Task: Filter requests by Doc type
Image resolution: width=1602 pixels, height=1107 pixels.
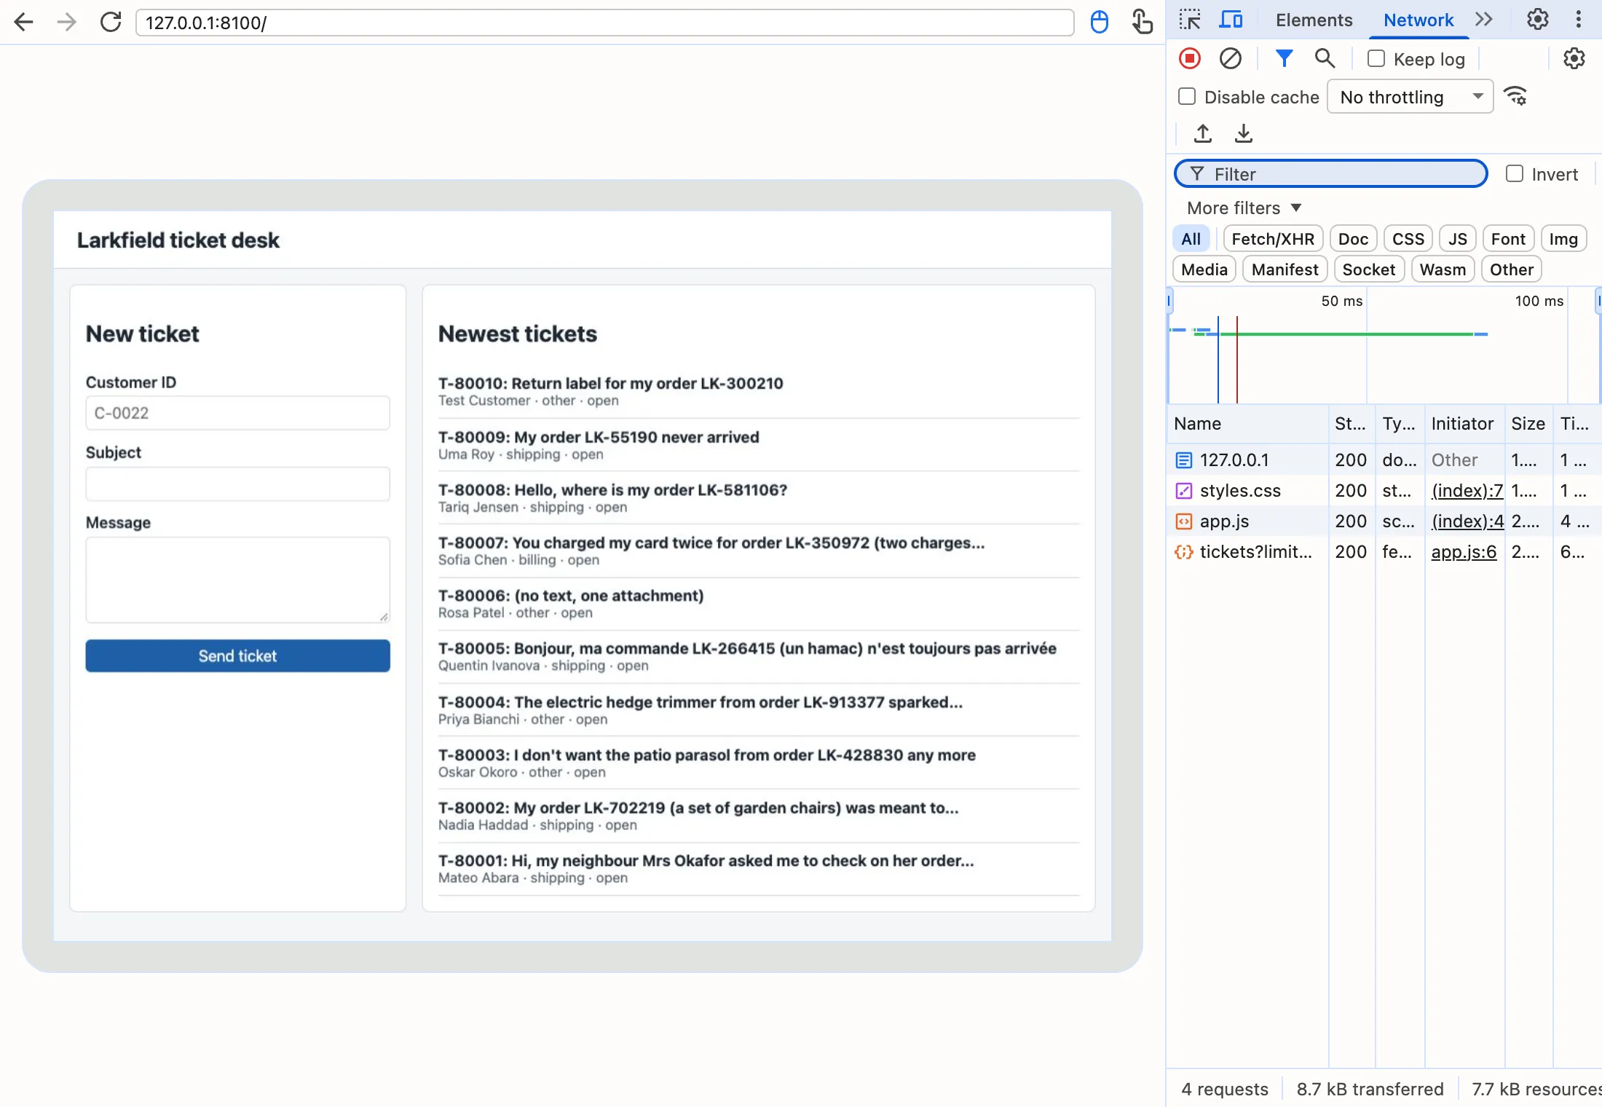Action: click(1353, 239)
